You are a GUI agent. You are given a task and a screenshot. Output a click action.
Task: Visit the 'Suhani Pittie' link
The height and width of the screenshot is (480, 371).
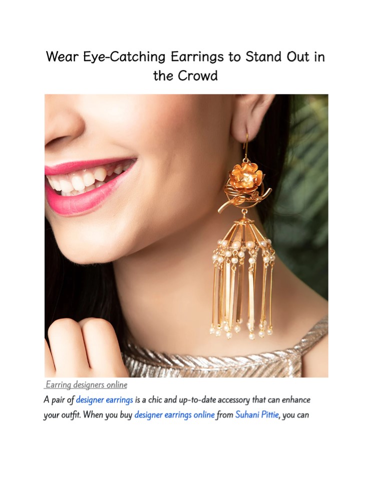pos(257,415)
